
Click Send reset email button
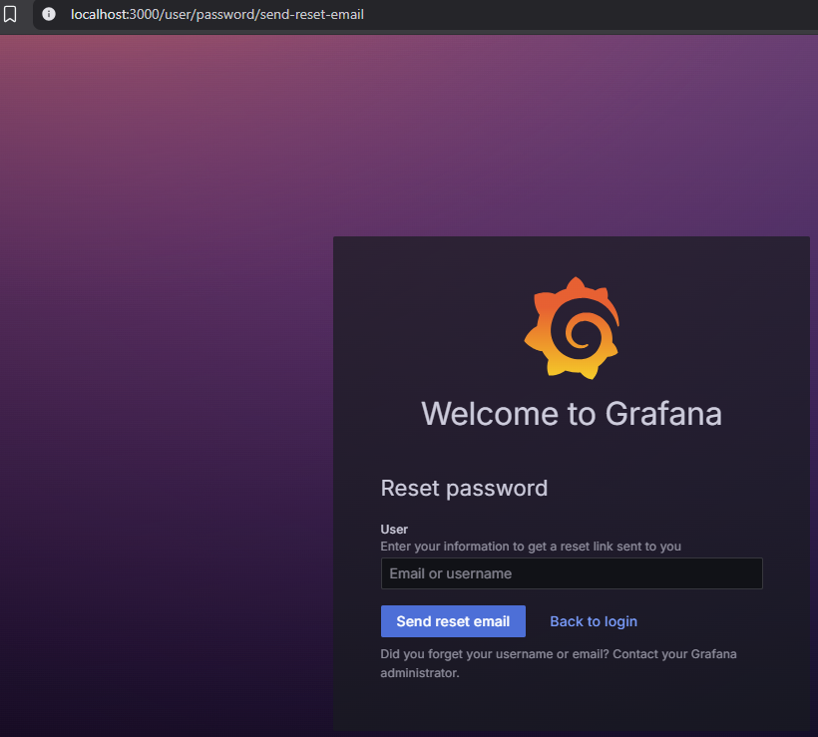pyautogui.click(x=453, y=621)
